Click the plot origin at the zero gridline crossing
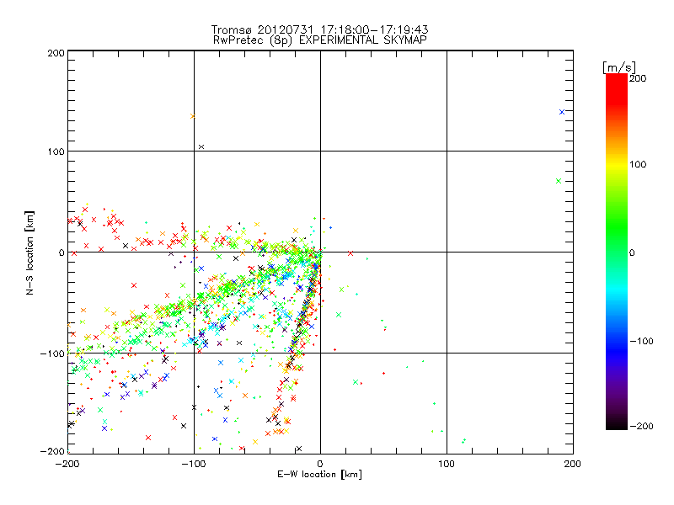The width and height of the screenshot is (674, 505). click(x=320, y=252)
